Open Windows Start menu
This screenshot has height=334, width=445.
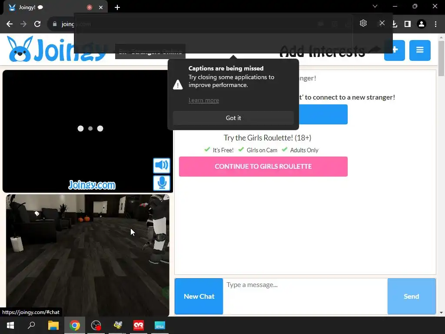(10, 325)
